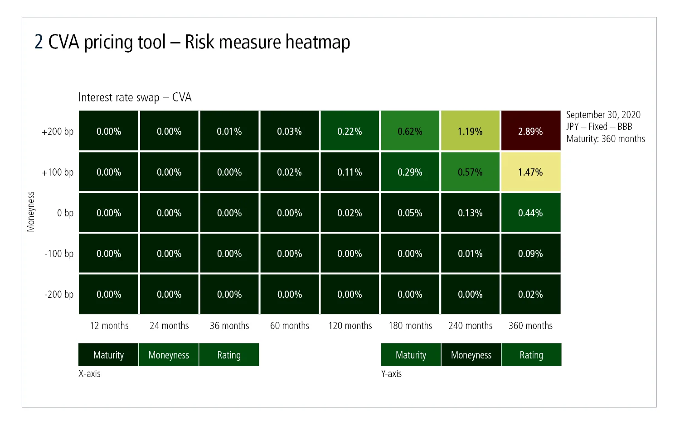Choose Y-axis Rating option
This screenshot has height=425, width=680.
531,355
